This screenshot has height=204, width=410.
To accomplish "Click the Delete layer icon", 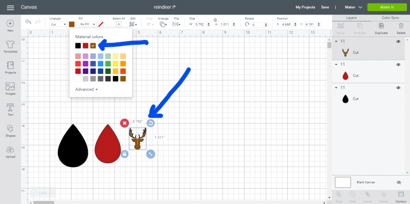I will [x=401, y=26].
